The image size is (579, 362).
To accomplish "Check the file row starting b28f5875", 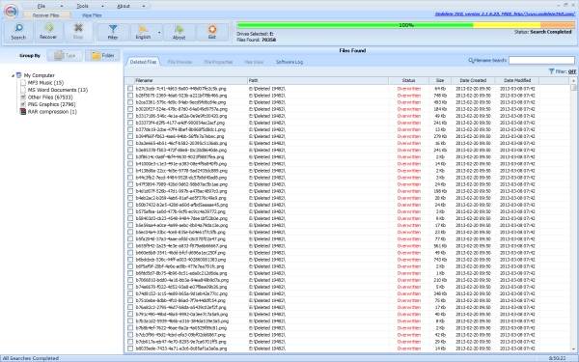I will (x=130, y=96).
